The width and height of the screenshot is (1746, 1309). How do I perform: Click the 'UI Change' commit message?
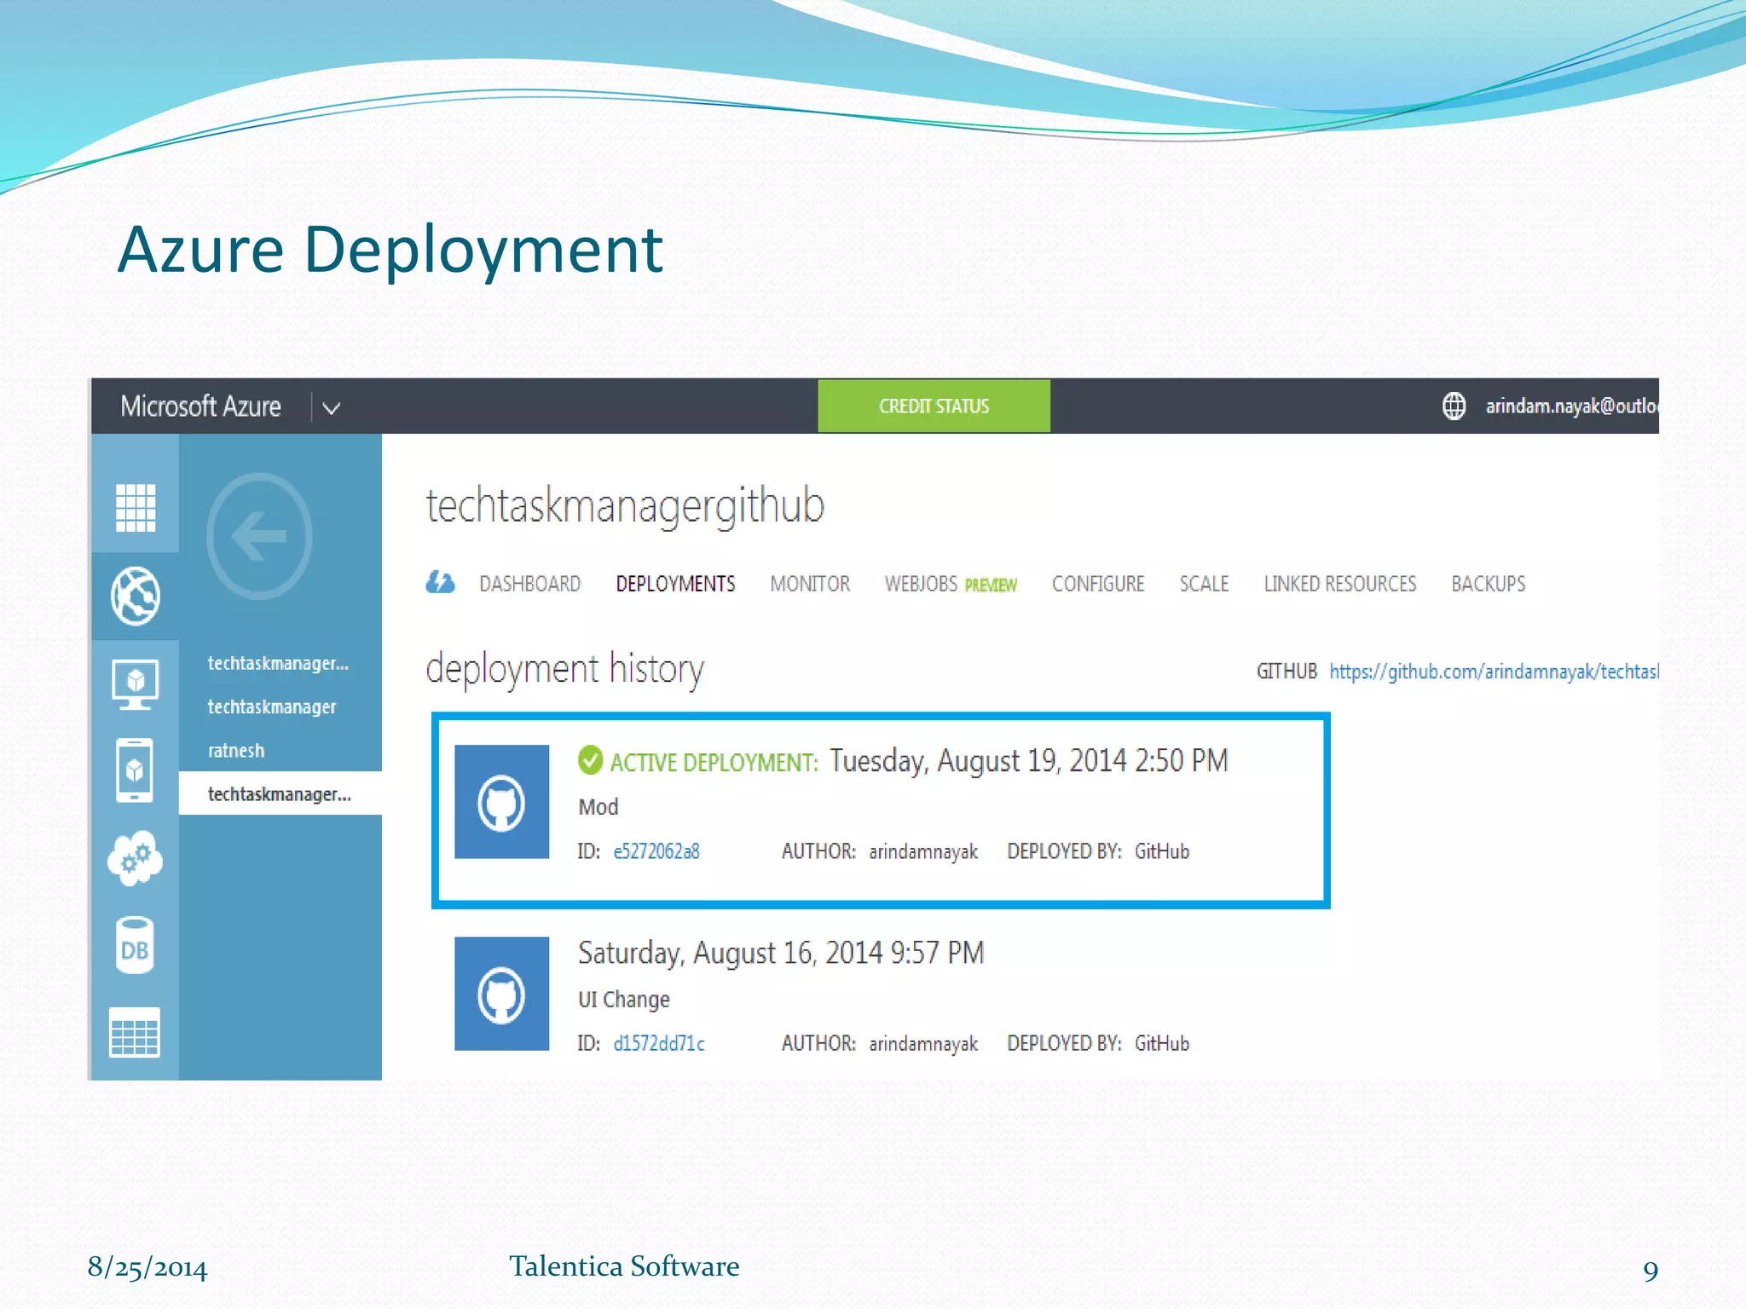click(624, 999)
